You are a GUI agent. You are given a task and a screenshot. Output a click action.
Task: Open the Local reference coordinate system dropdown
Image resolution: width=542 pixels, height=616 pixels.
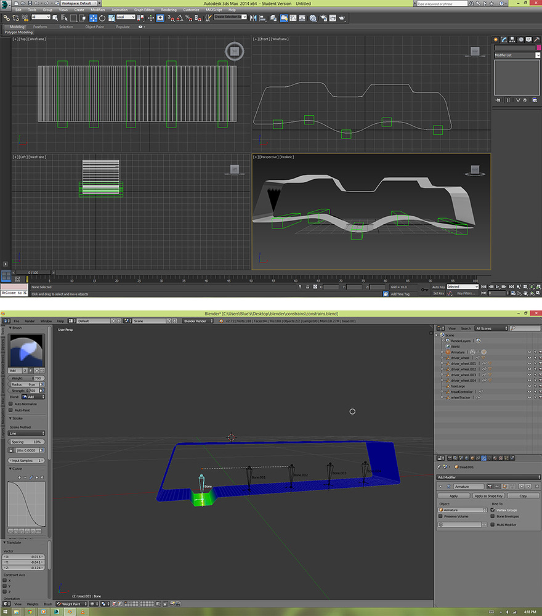pyautogui.click(x=126, y=17)
